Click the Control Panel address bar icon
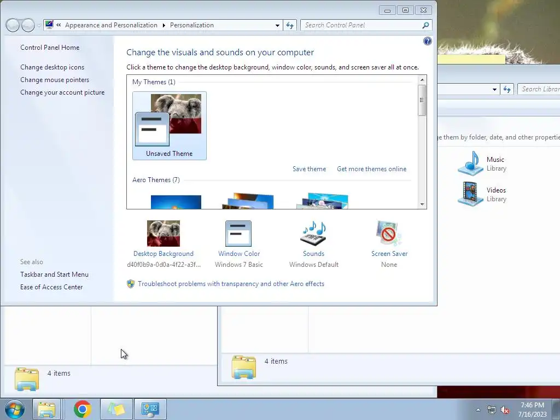The width and height of the screenshot is (560, 420). pos(49,25)
